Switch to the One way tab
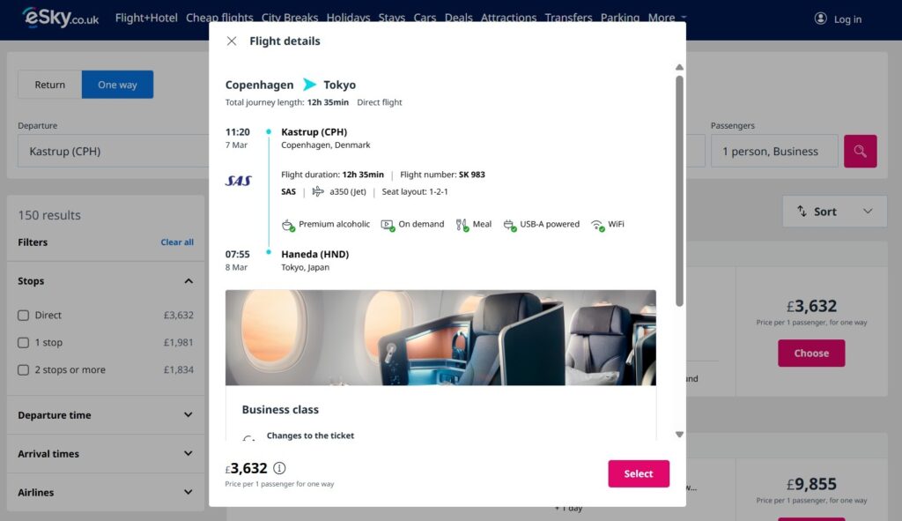Image resolution: width=902 pixels, height=521 pixels. pos(117,85)
